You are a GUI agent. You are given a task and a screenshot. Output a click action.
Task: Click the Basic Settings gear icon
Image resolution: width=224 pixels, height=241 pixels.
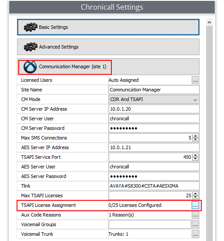coord(31,27)
